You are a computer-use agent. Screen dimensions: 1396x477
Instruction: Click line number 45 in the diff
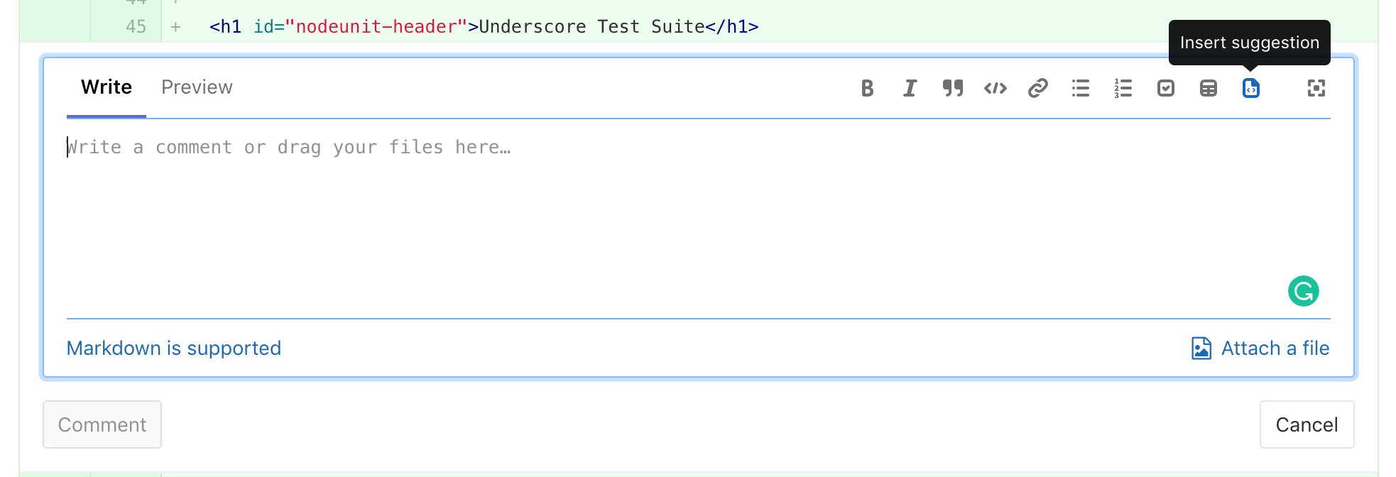point(136,27)
